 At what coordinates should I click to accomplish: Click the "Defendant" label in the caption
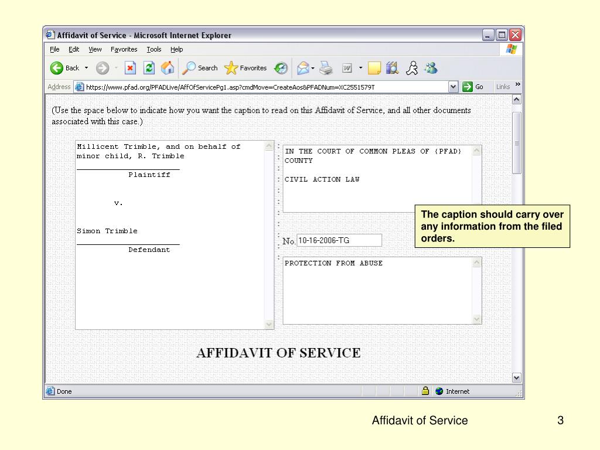tap(149, 250)
